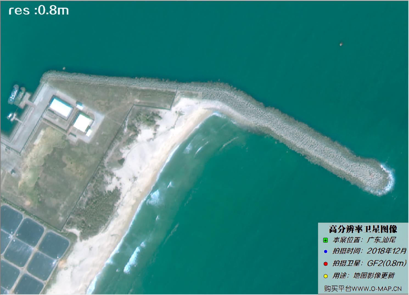Select the 拍摄卫星: GF2(0.8m) legend entry

pos(369,263)
